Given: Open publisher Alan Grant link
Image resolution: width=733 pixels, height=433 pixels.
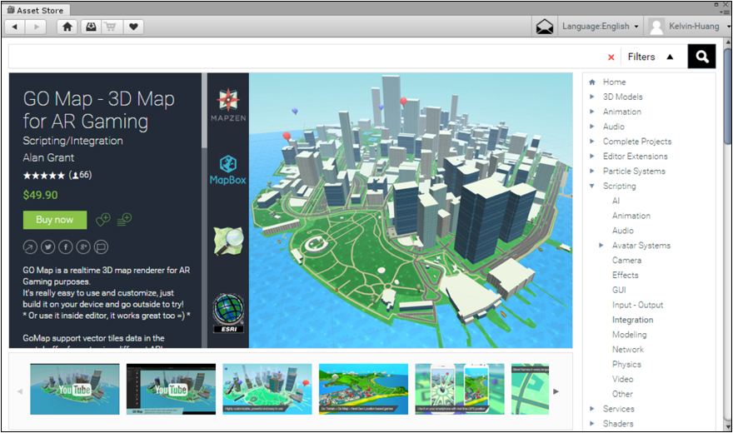Looking at the screenshot, I should [48, 157].
